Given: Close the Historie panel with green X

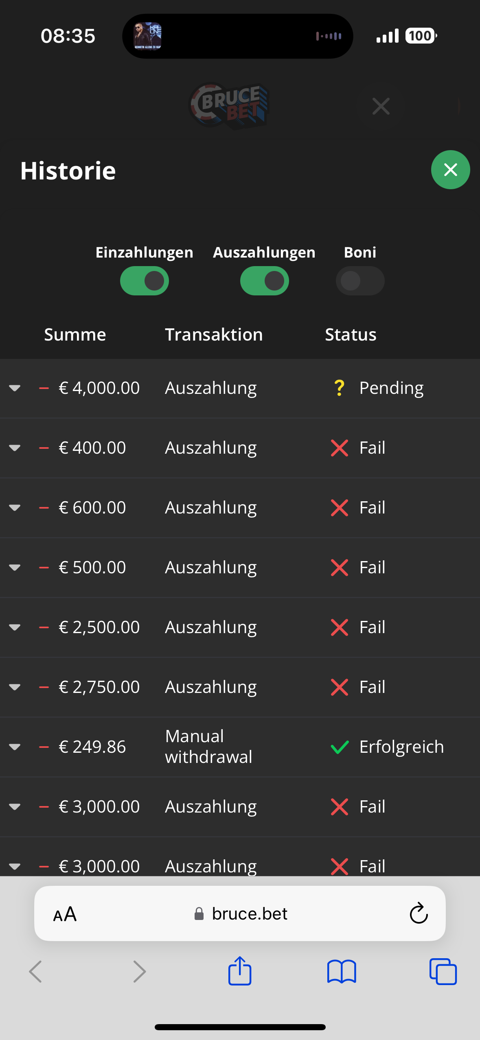Looking at the screenshot, I should point(450,170).
